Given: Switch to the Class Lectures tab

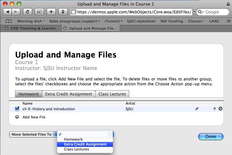Looking at the screenshot, I should coord(112,94).
